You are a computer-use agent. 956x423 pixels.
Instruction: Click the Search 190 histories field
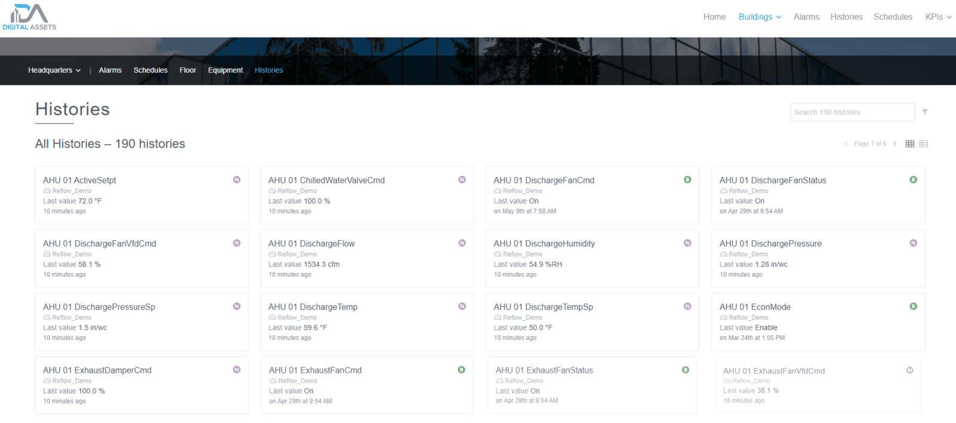[852, 112]
